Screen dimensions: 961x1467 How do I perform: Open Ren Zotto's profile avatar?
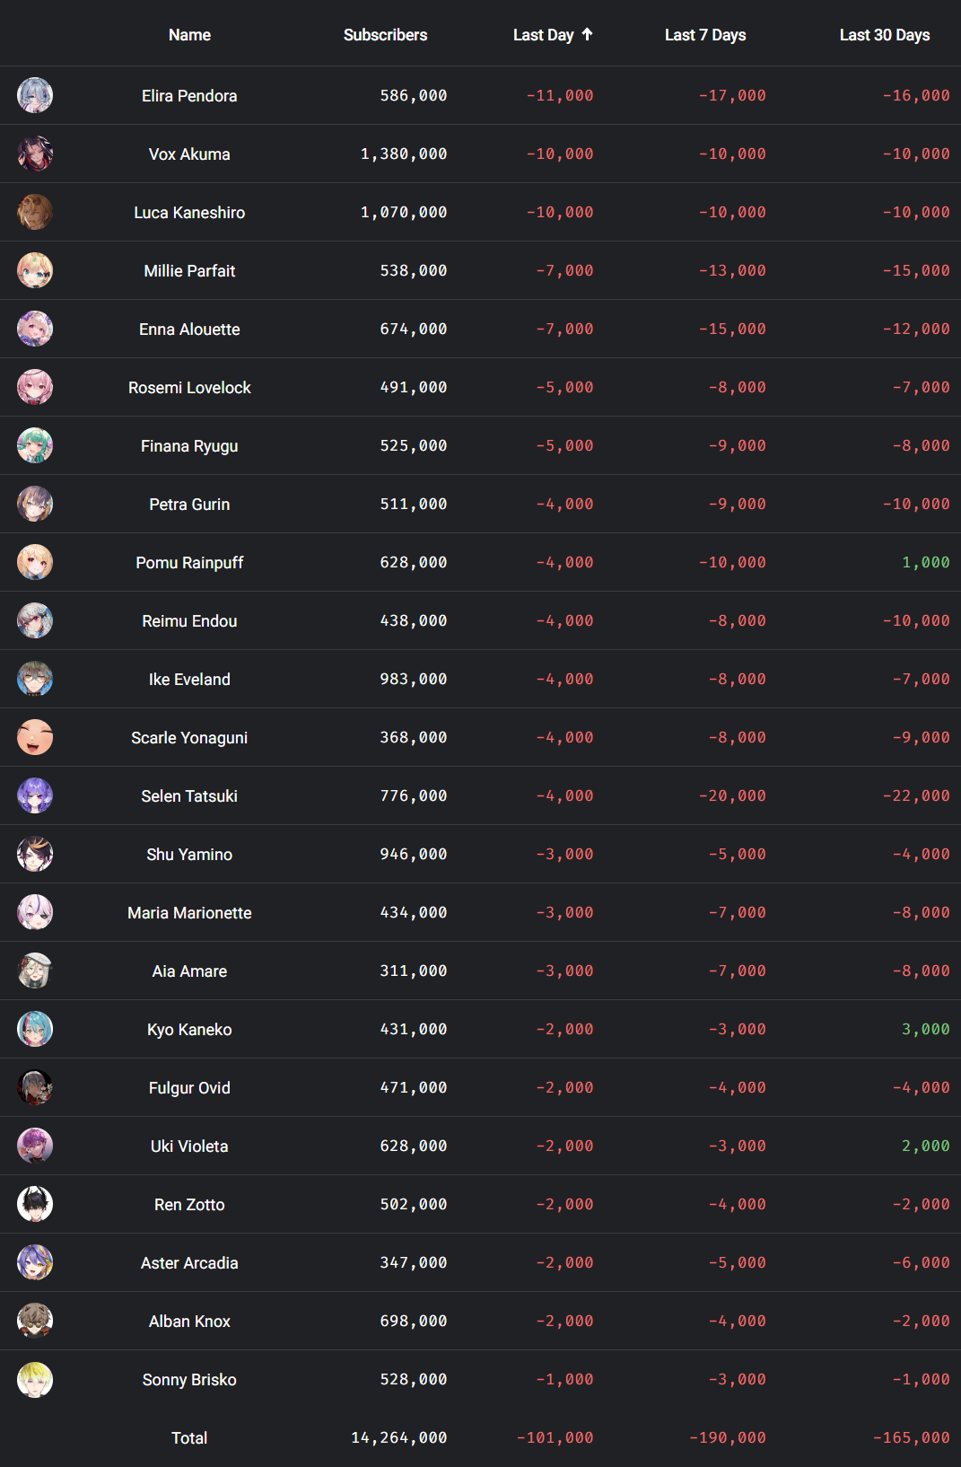pos(35,1204)
